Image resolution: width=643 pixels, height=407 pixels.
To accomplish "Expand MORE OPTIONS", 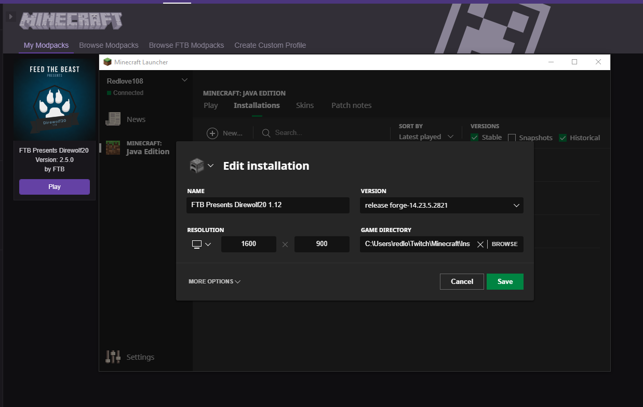I will click(215, 281).
